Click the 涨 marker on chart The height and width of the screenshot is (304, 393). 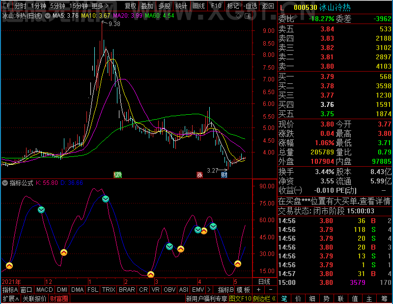199,175
